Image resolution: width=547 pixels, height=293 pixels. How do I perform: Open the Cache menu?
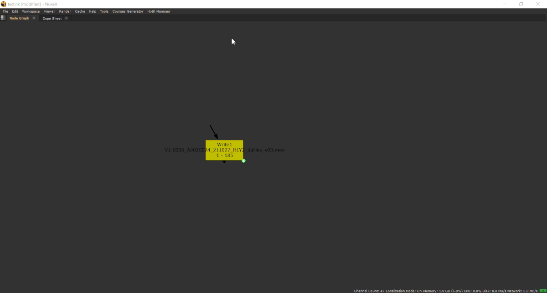(x=80, y=11)
